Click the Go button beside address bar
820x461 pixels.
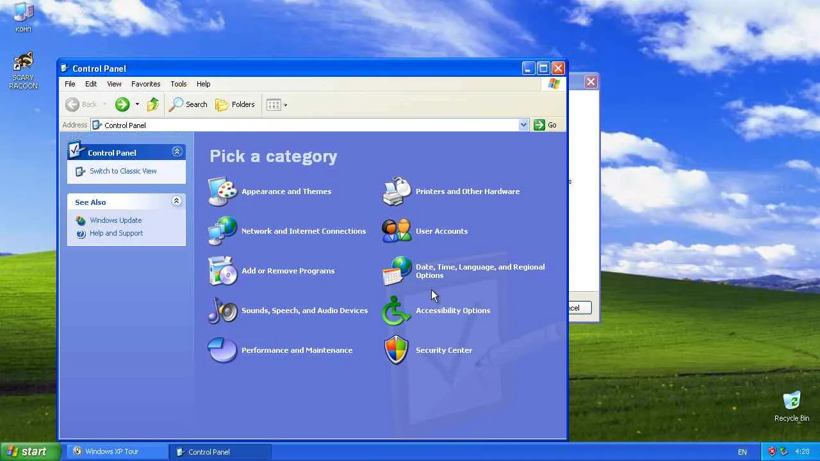(x=545, y=125)
